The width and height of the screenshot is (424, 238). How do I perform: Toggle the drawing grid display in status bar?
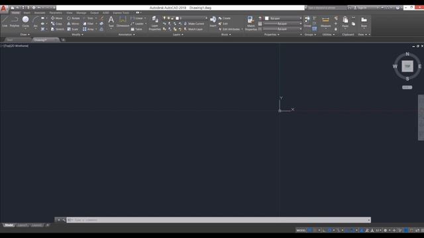coord(310,230)
